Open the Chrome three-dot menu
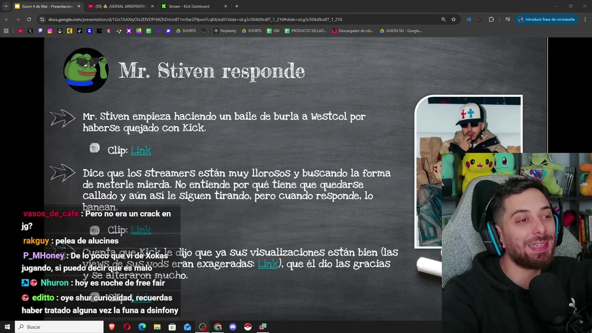The image size is (592, 333). 586,19
